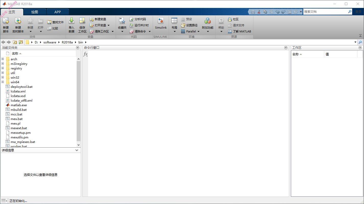Open the address bar path history dropdown
Viewport: 364px width, 204px height.
(x=355, y=42)
